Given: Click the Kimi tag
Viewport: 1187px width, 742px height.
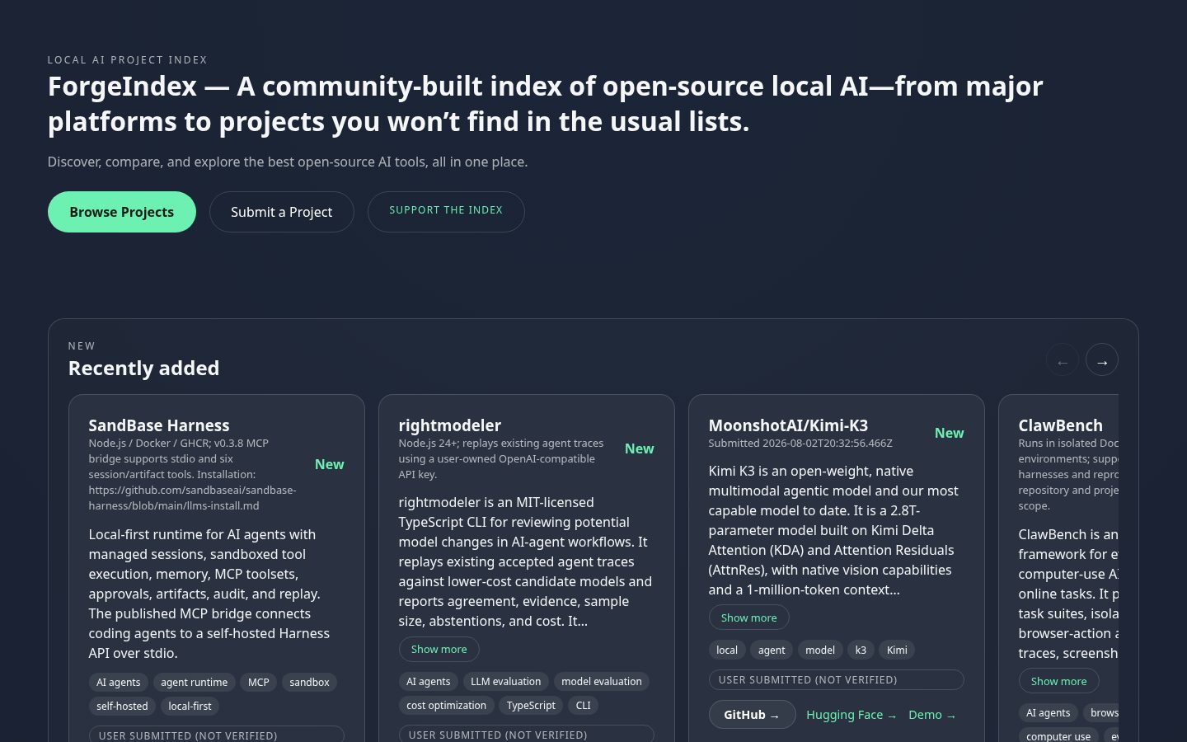Looking at the screenshot, I should coord(897,650).
